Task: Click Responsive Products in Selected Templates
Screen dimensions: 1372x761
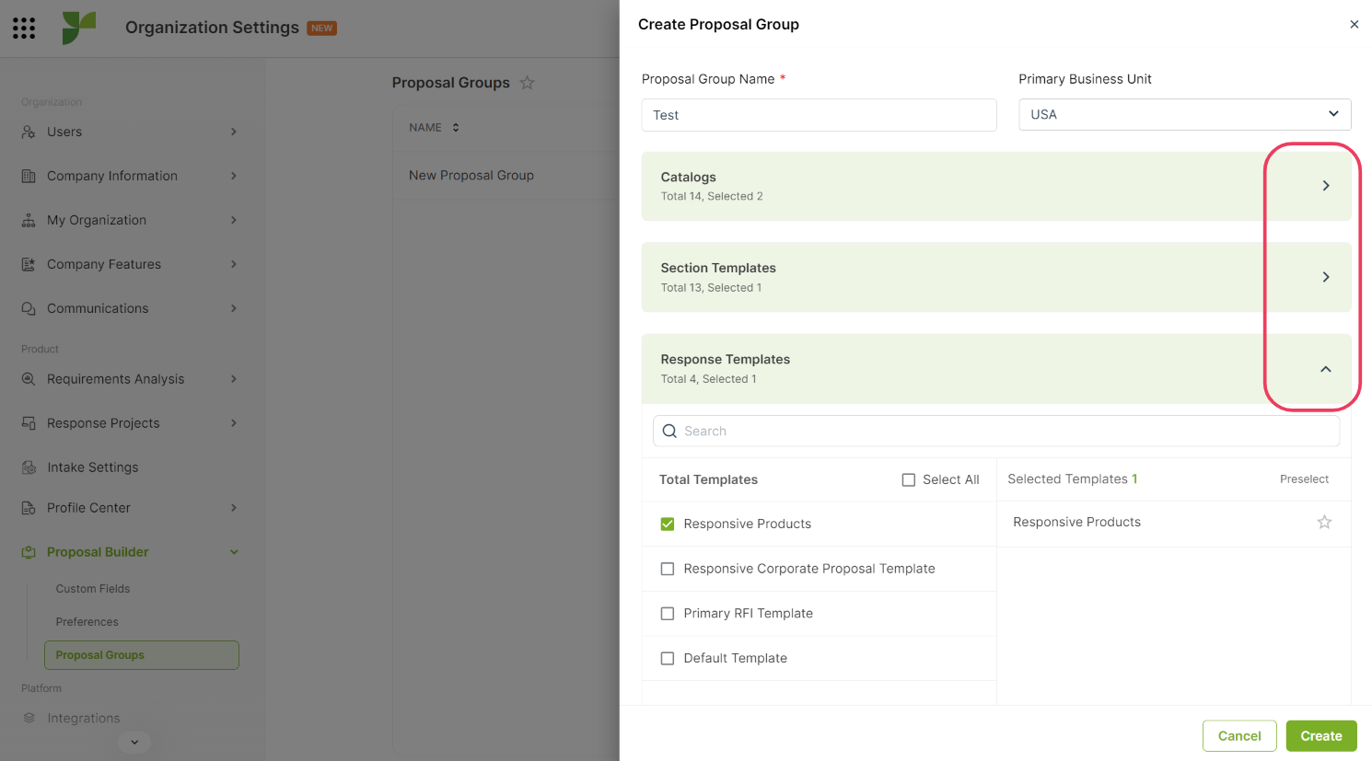Action: point(1076,522)
